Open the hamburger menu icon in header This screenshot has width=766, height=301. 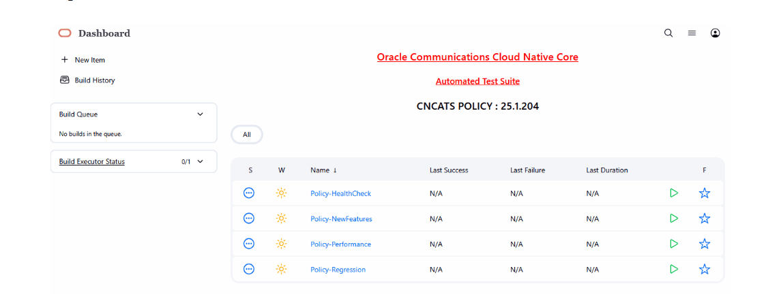click(x=692, y=33)
